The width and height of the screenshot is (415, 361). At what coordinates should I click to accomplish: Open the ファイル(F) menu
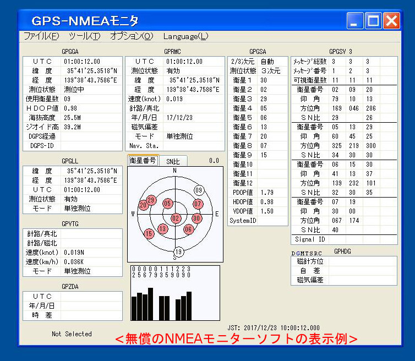point(41,36)
